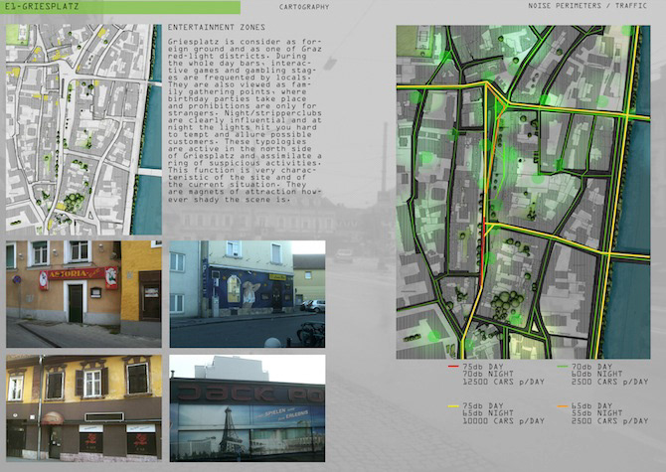
Task: Open the Jack Pot casino photo
Action: 248,408
